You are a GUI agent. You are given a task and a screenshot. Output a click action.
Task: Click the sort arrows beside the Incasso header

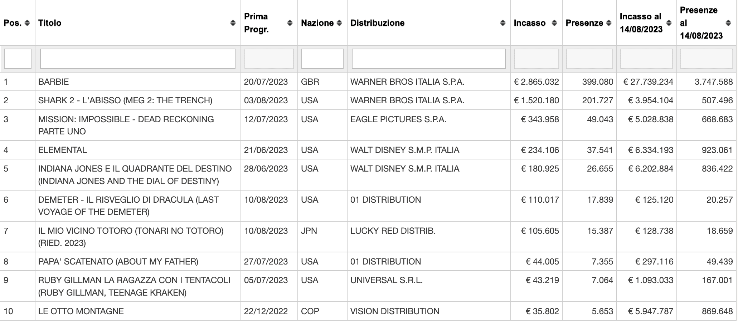pos(554,23)
